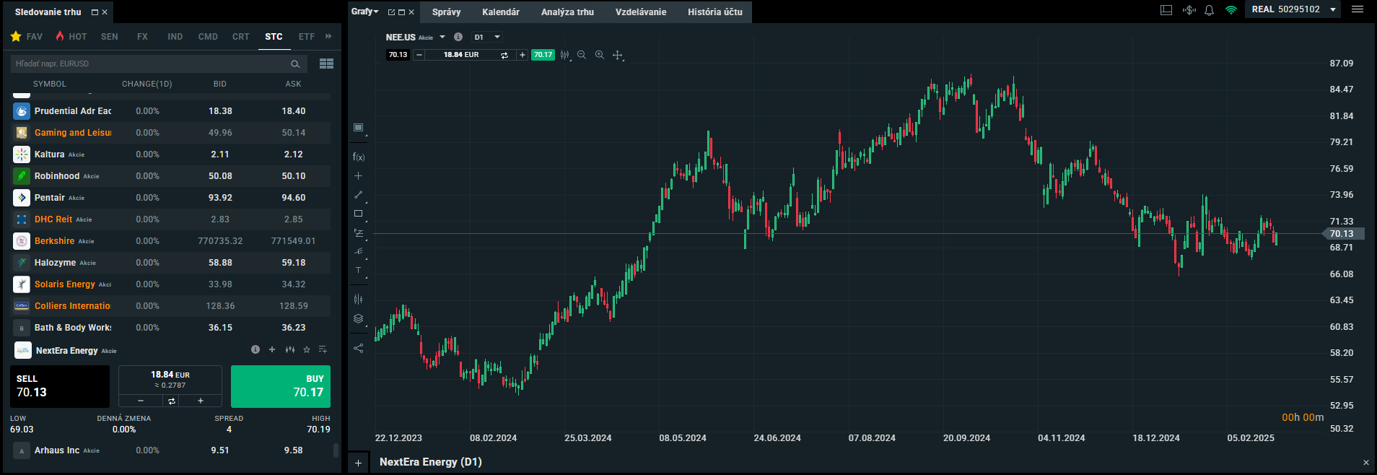
Task: Switch to the ETF watchlist tab
Action: [306, 36]
